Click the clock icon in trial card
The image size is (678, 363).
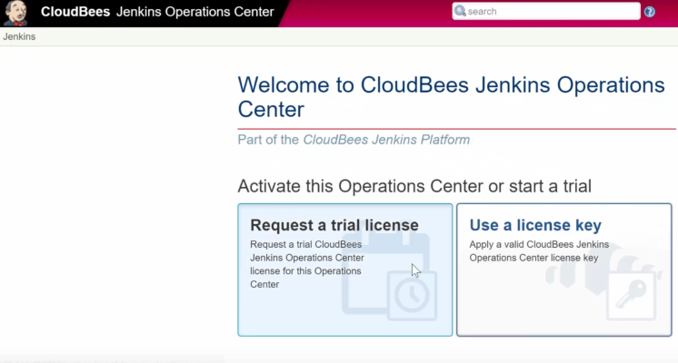[x=412, y=296]
